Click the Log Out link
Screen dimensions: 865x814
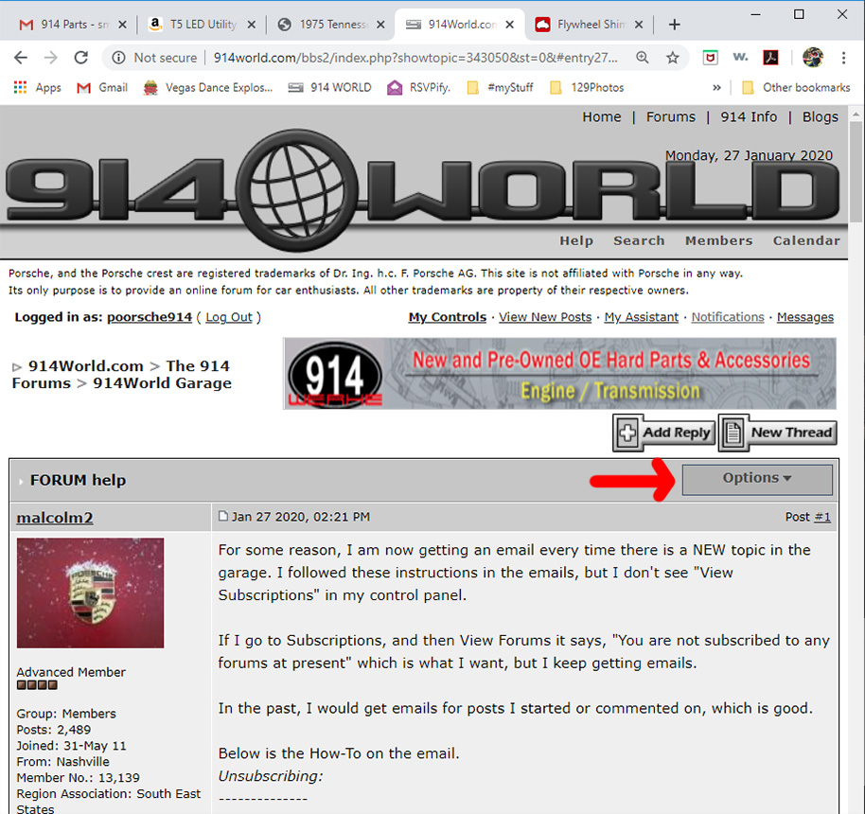pos(229,317)
